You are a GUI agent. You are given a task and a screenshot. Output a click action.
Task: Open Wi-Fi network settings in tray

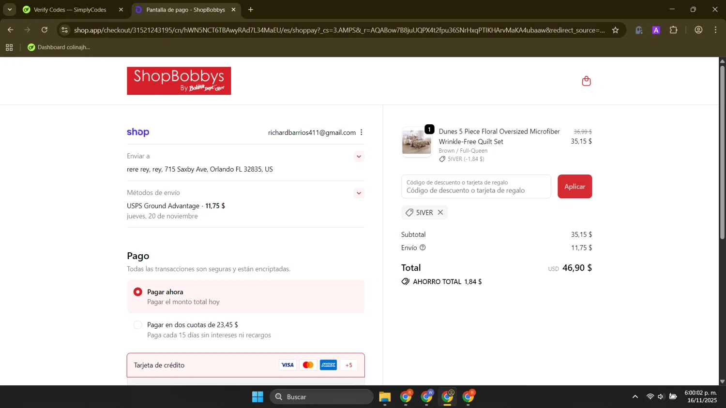coord(650,397)
